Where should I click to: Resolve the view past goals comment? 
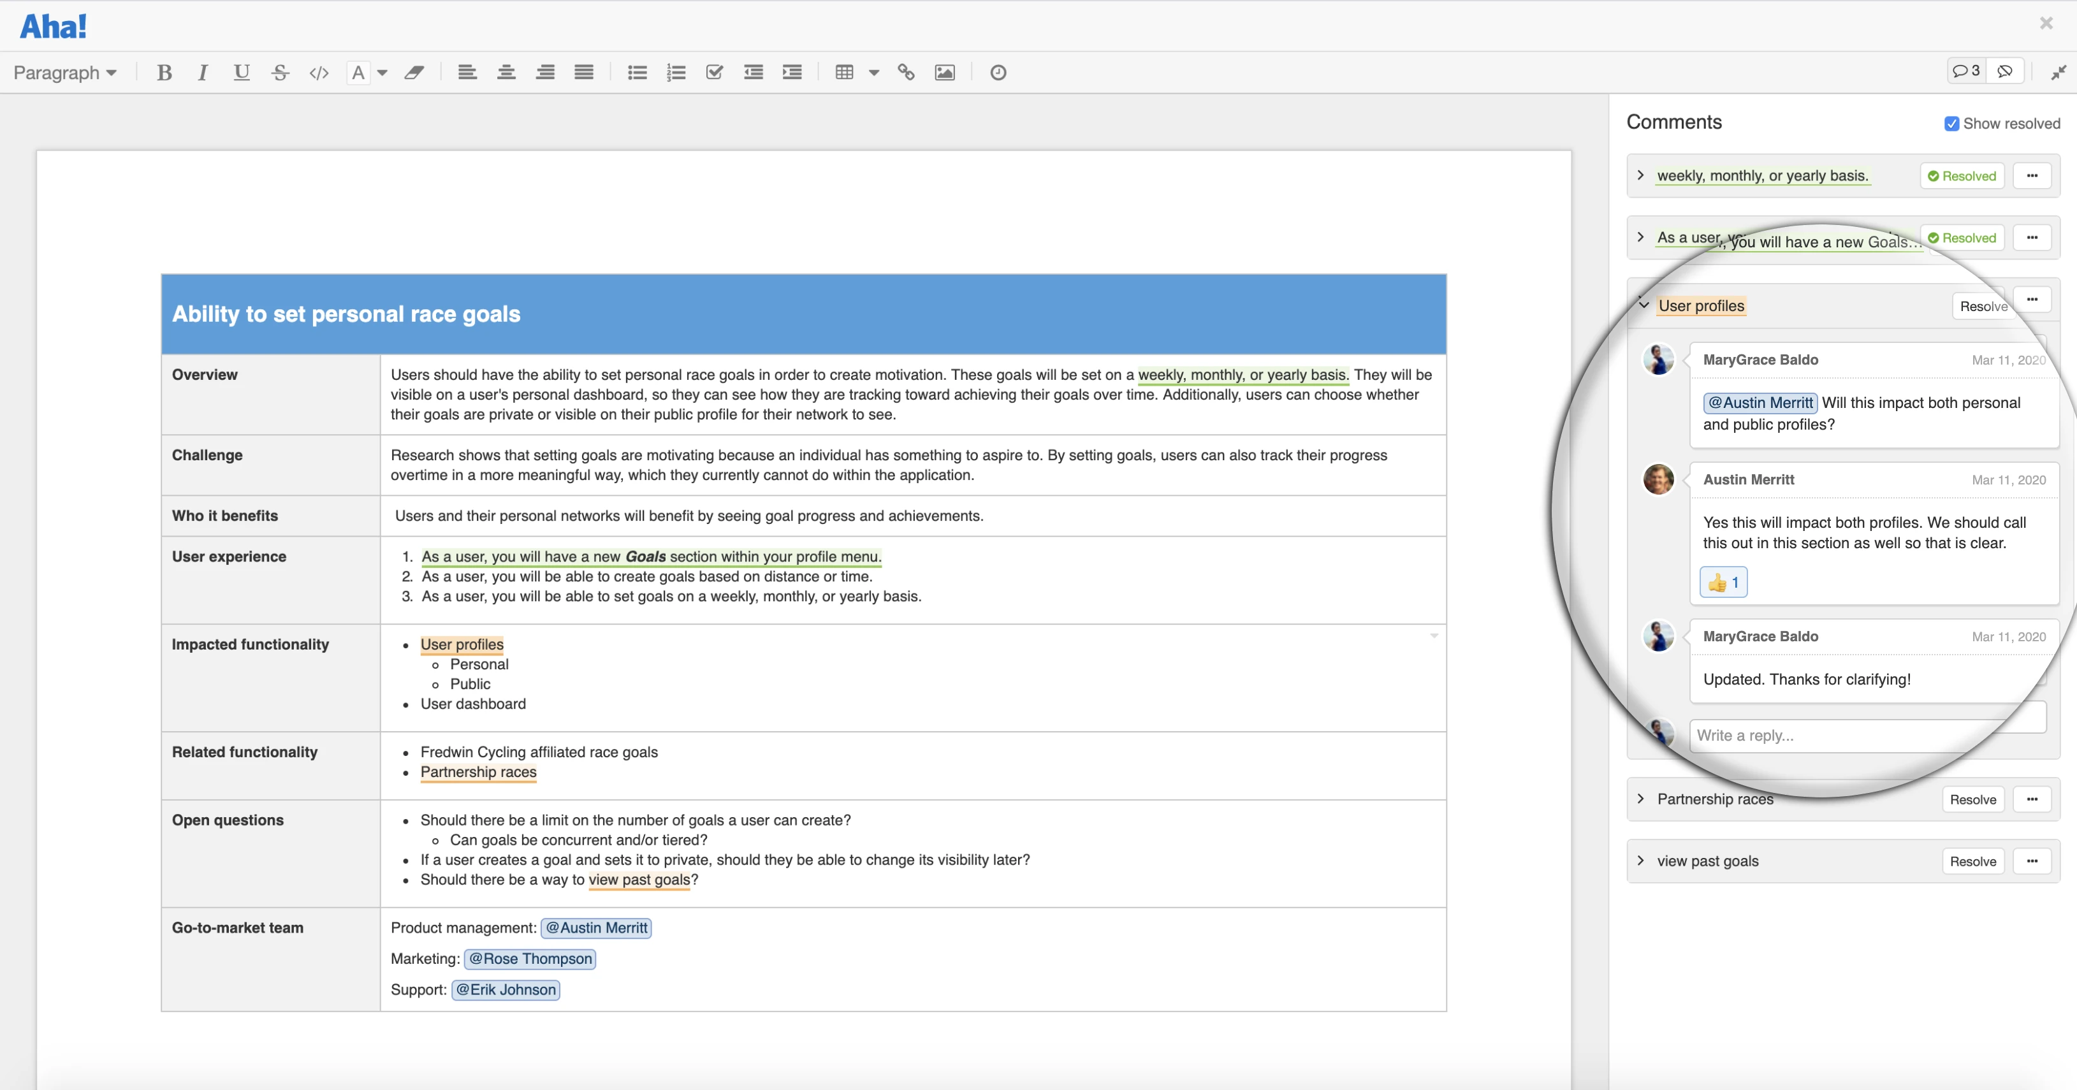click(1972, 861)
